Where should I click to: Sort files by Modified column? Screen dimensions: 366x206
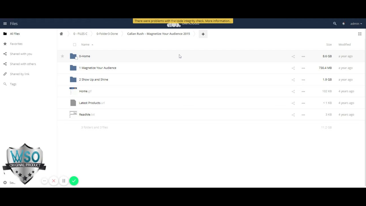tap(345, 45)
